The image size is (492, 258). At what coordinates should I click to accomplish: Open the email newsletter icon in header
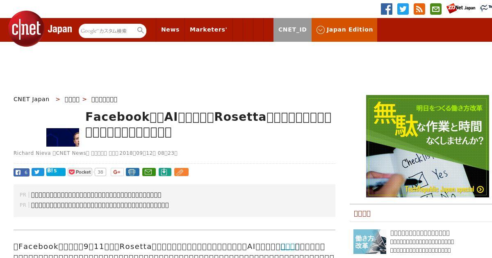[436, 9]
